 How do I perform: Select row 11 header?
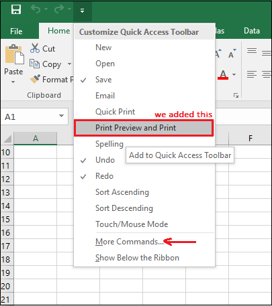7,165
